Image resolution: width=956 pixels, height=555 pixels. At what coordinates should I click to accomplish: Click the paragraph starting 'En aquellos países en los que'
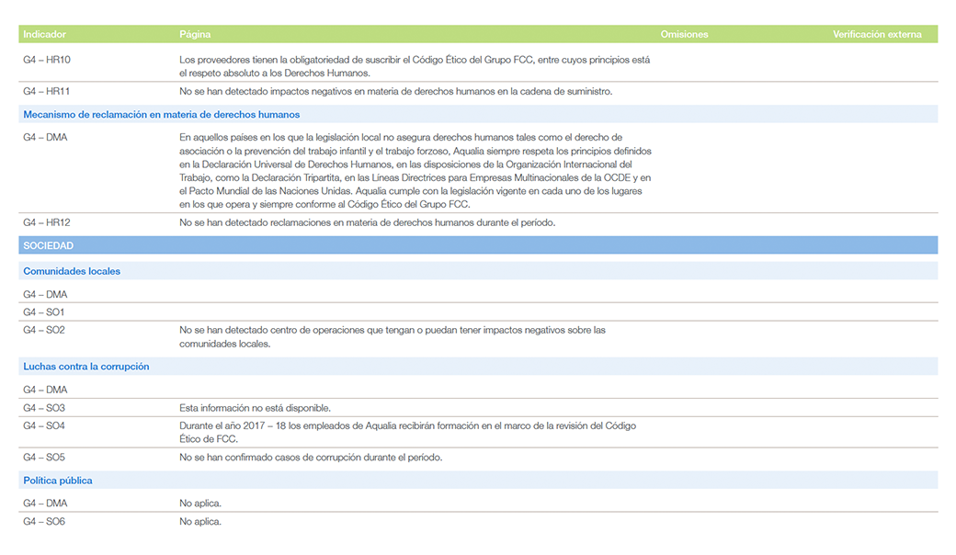point(415,171)
